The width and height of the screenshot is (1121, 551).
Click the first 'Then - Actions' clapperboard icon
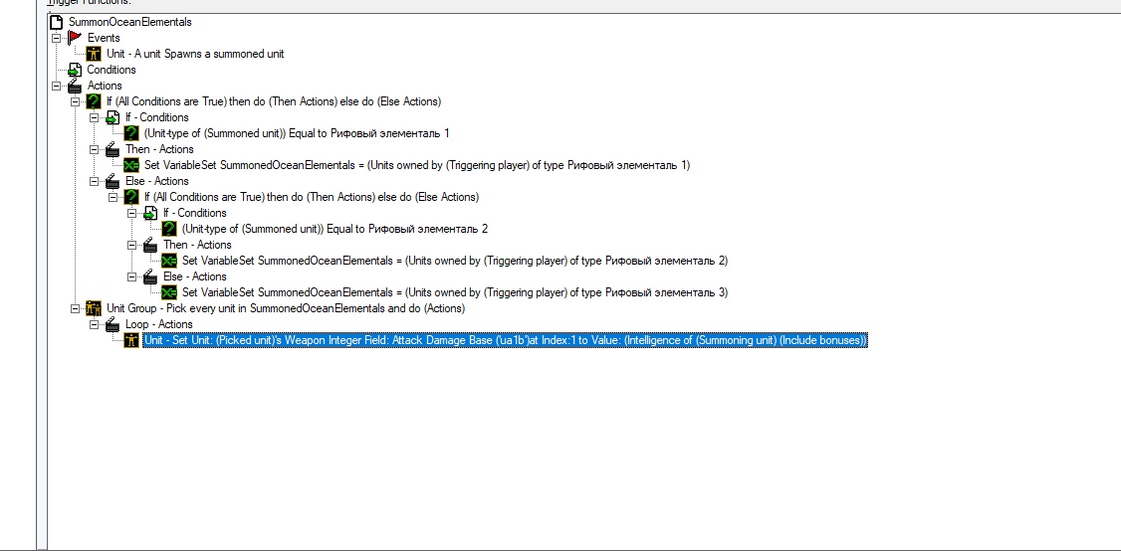click(112, 149)
